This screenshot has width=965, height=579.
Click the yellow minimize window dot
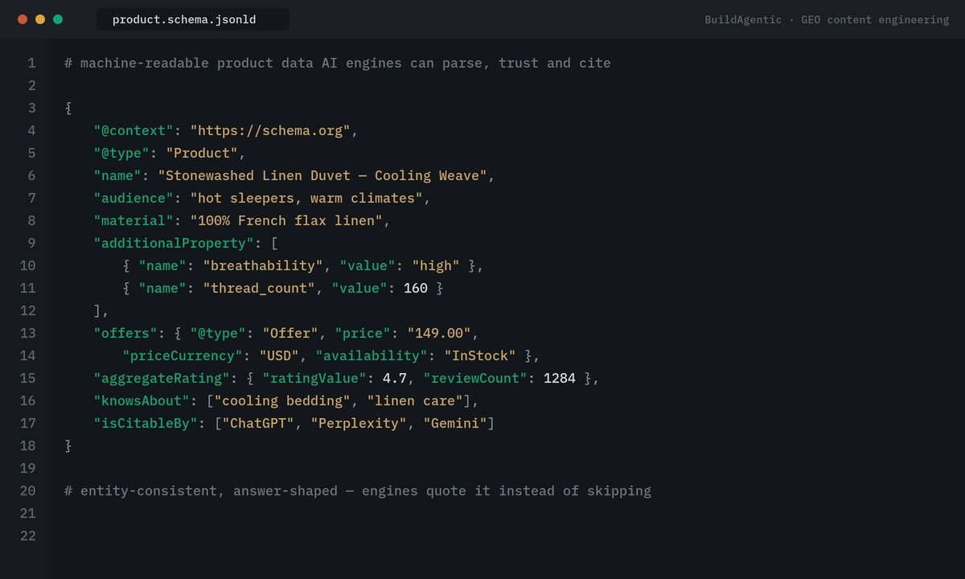tap(40, 19)
